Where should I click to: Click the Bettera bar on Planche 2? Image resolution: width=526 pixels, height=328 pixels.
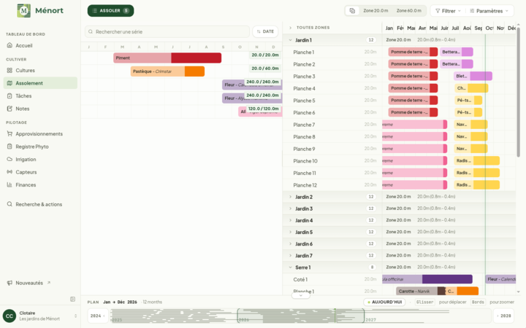pyautogui.click(x=457, y=64)
